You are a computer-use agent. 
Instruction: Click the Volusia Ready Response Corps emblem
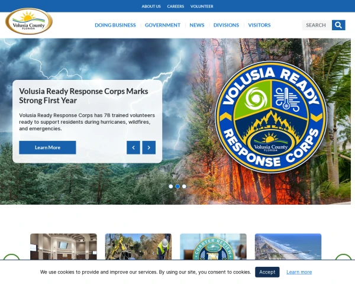271,117
